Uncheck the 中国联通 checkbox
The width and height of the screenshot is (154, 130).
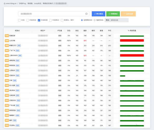[39, 20]
